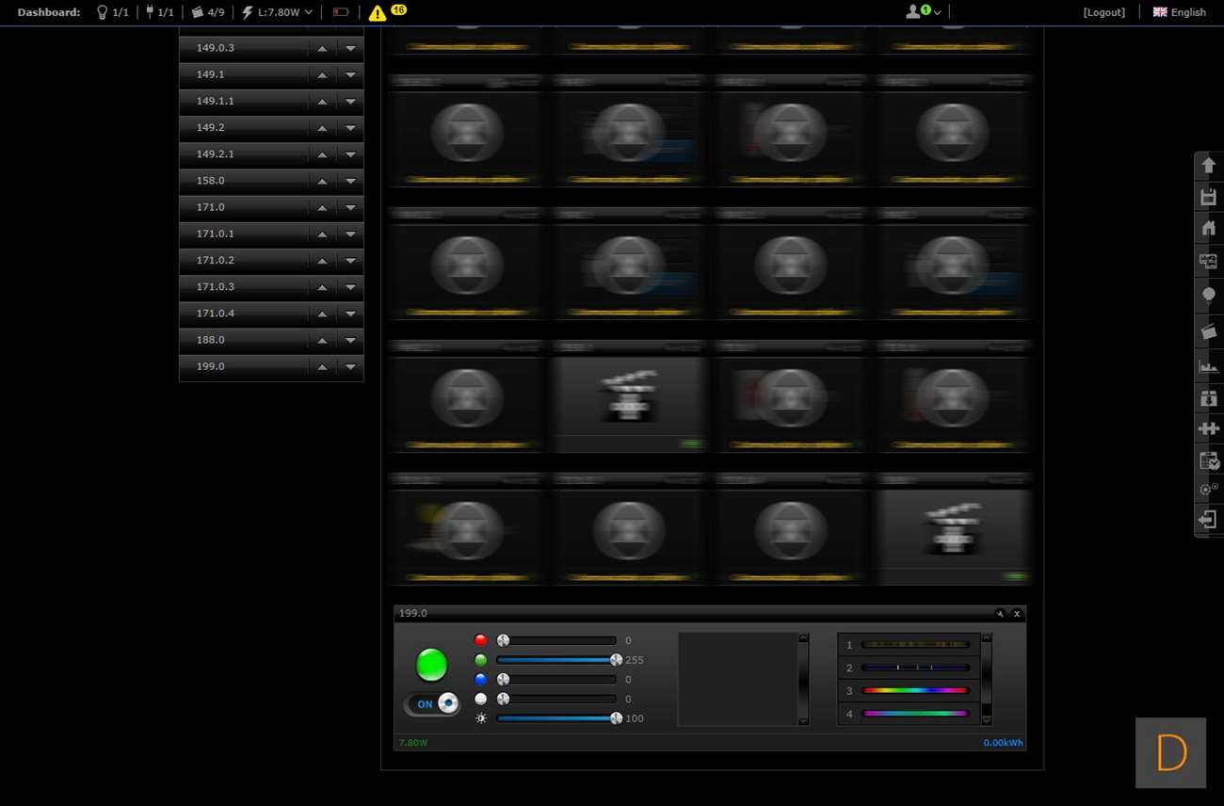Expand the power L:7.80W dropdown

pos(278,12)
